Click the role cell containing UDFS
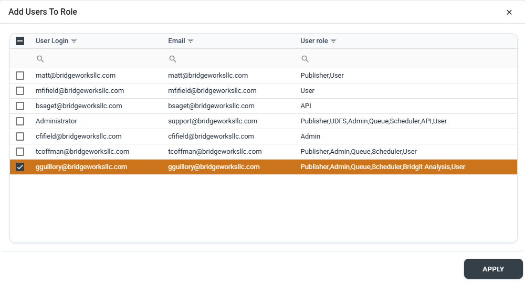 [374, 121]
